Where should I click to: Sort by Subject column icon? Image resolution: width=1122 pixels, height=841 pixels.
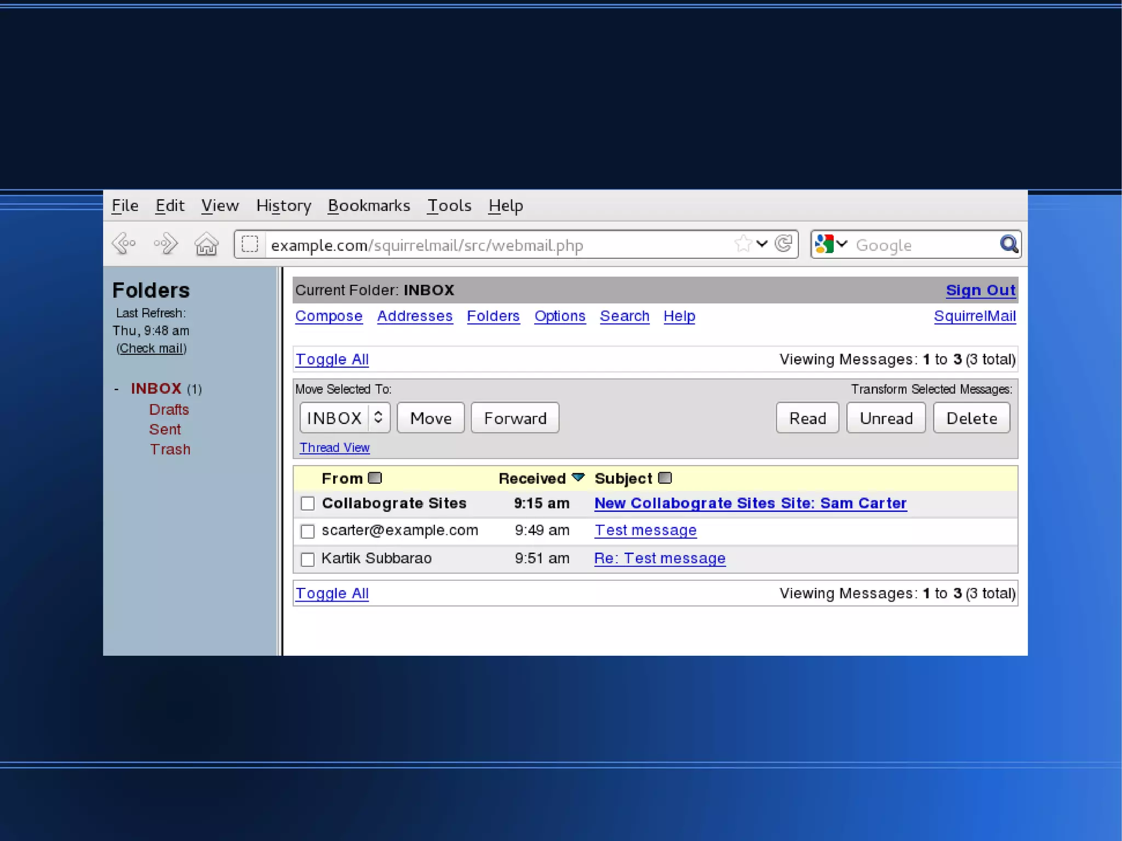665,478
